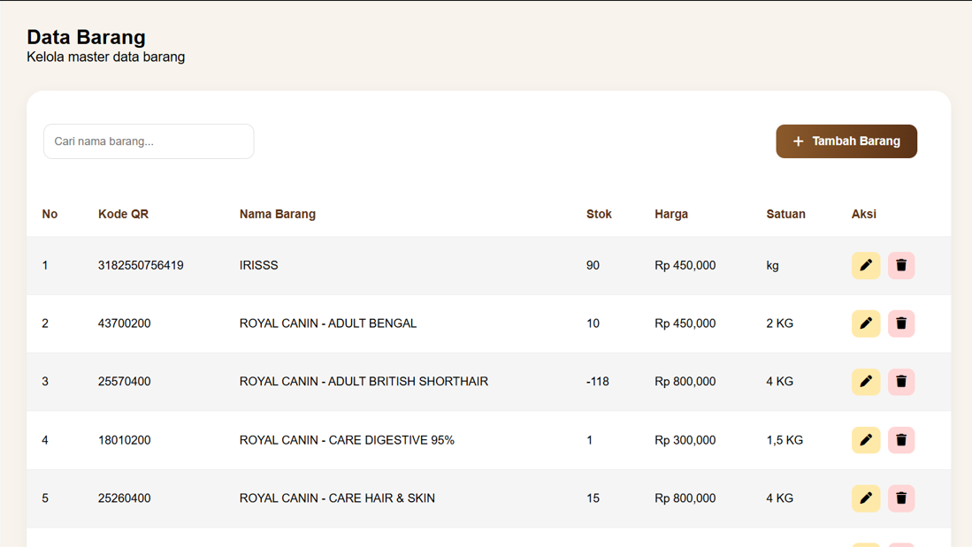Viewport: 972px width, 547px height.
Task: Click the unit value 2 KG
Action: tap(779, 323)
